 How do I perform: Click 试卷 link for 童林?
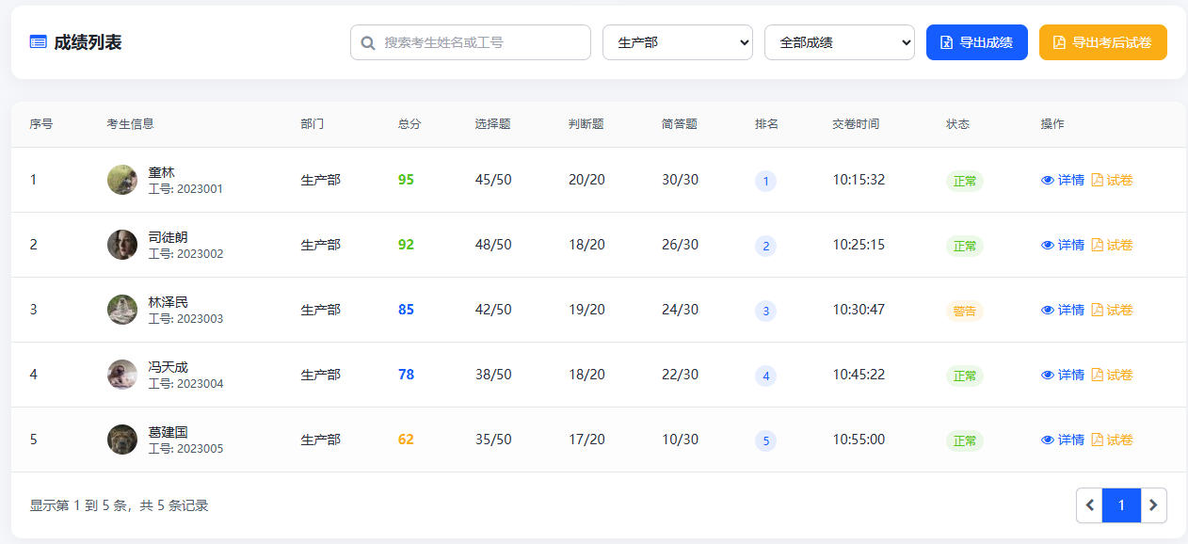pyautogui.click(x=1119, y=180)
